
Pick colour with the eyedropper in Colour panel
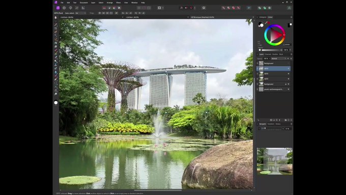266,22
